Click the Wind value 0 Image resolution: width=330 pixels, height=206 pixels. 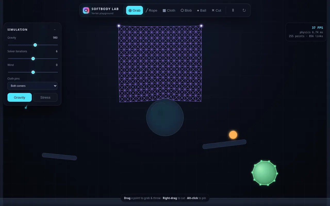pos(57,65)
